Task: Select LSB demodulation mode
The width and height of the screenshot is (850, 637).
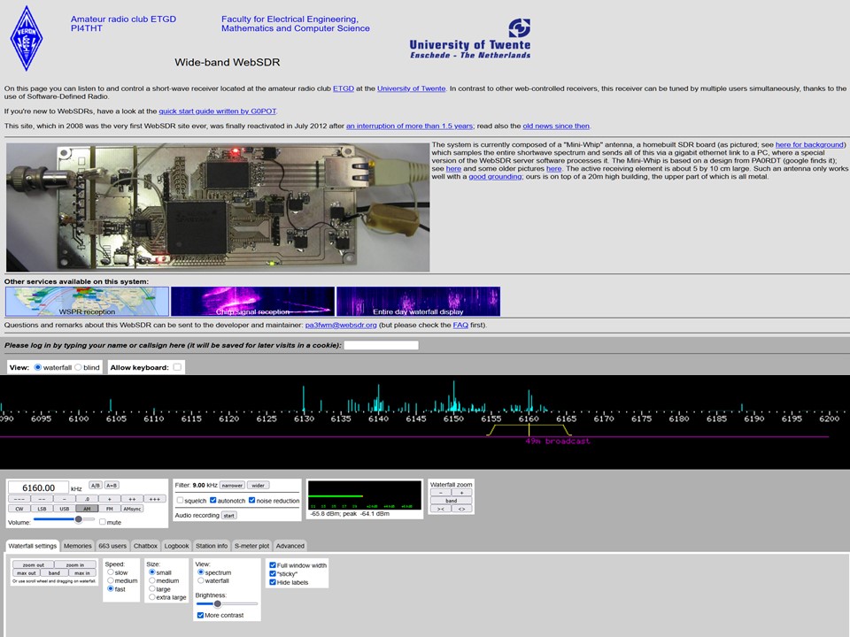Action: (42, 509)
